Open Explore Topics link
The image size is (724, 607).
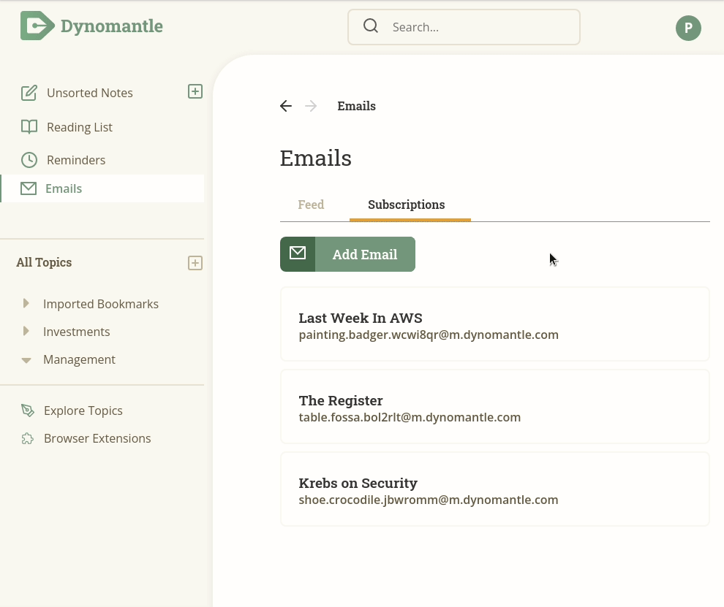click(x=83, y=411)
